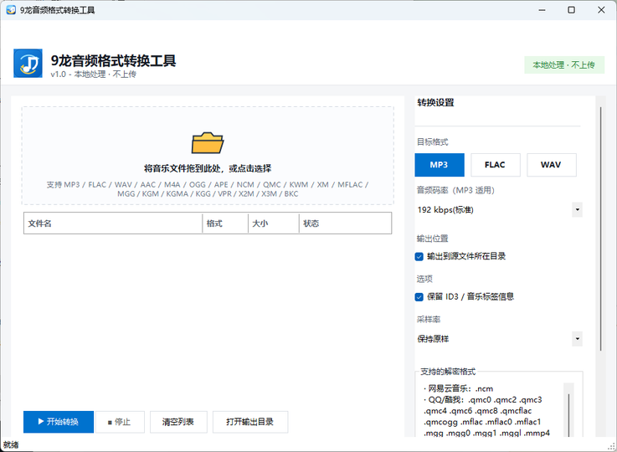Click the small app icon in title bar
Viewport: 617px width, 452px height.
coord(11,10)
